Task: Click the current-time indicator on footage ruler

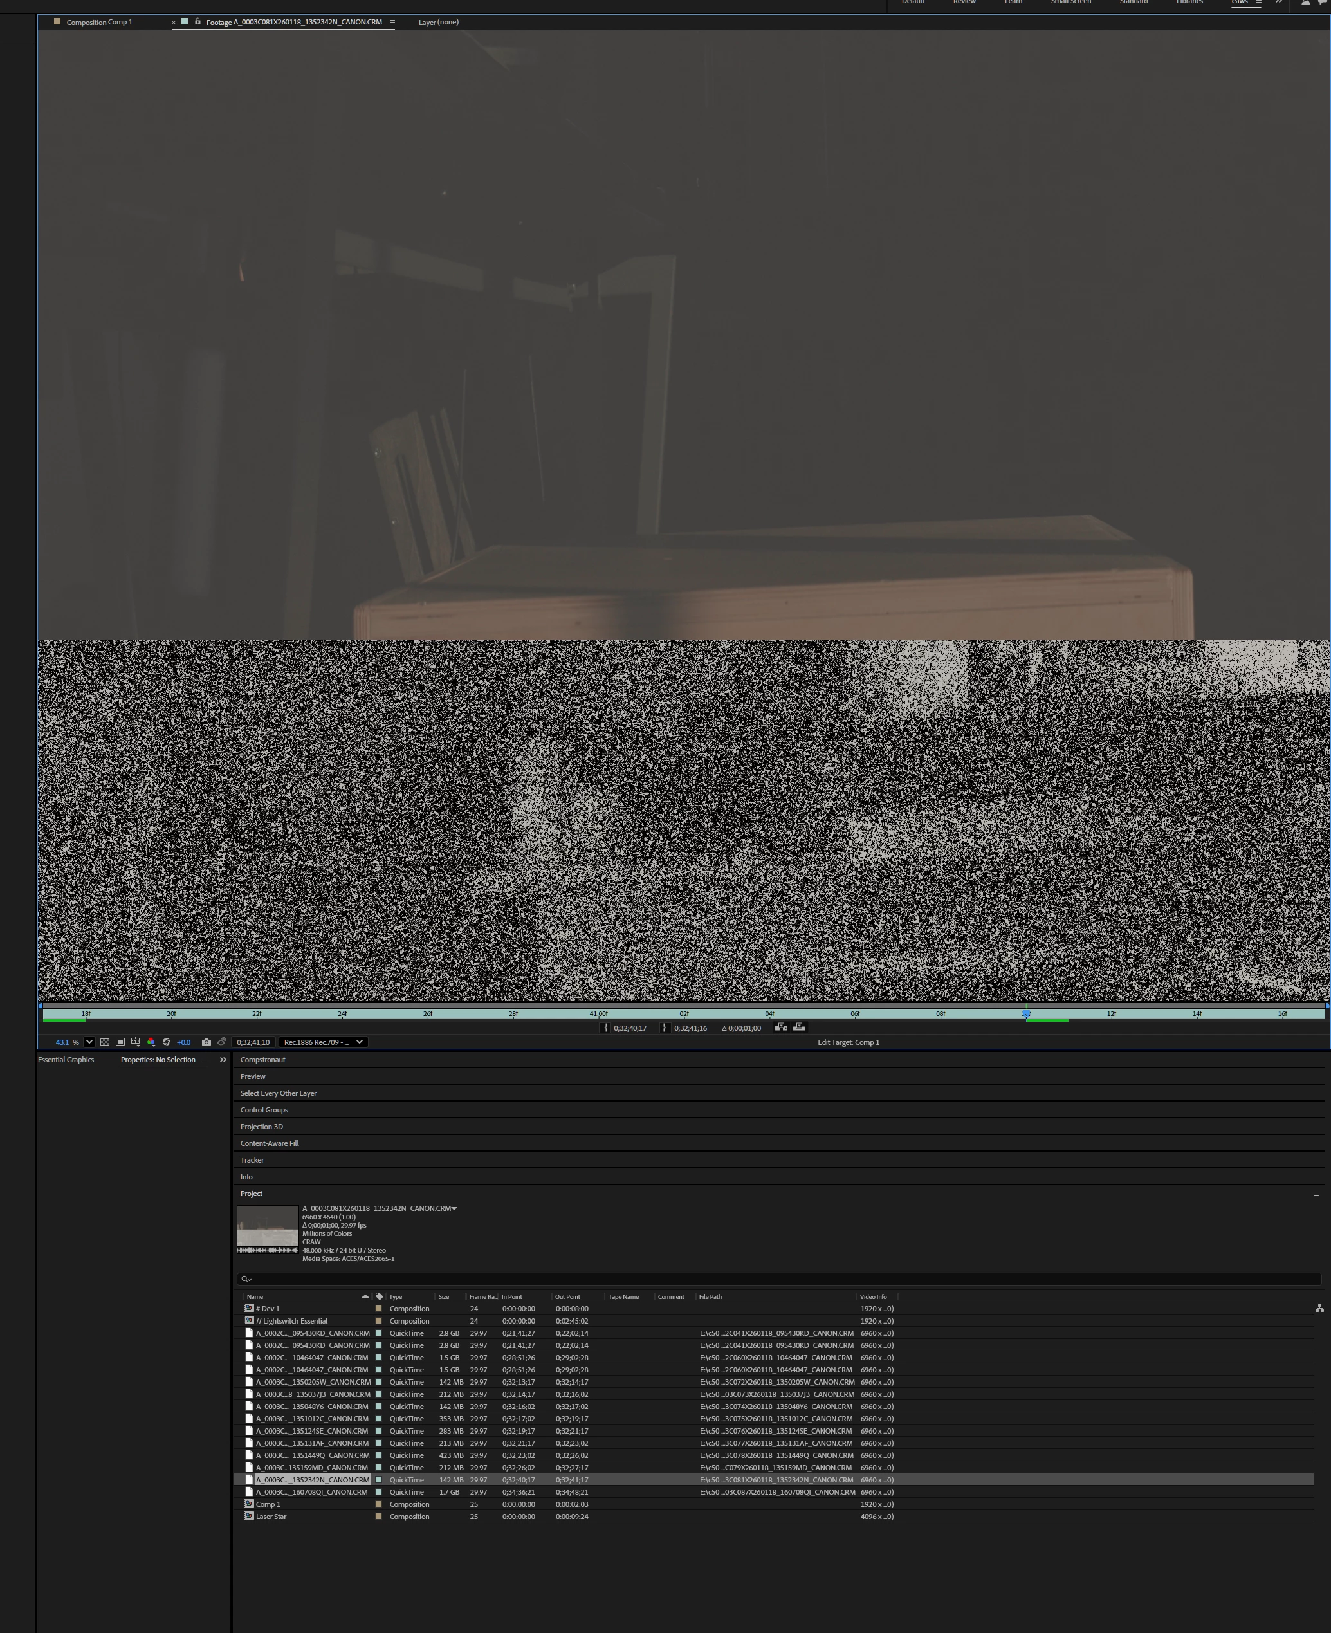Action: [1026, 1013]
